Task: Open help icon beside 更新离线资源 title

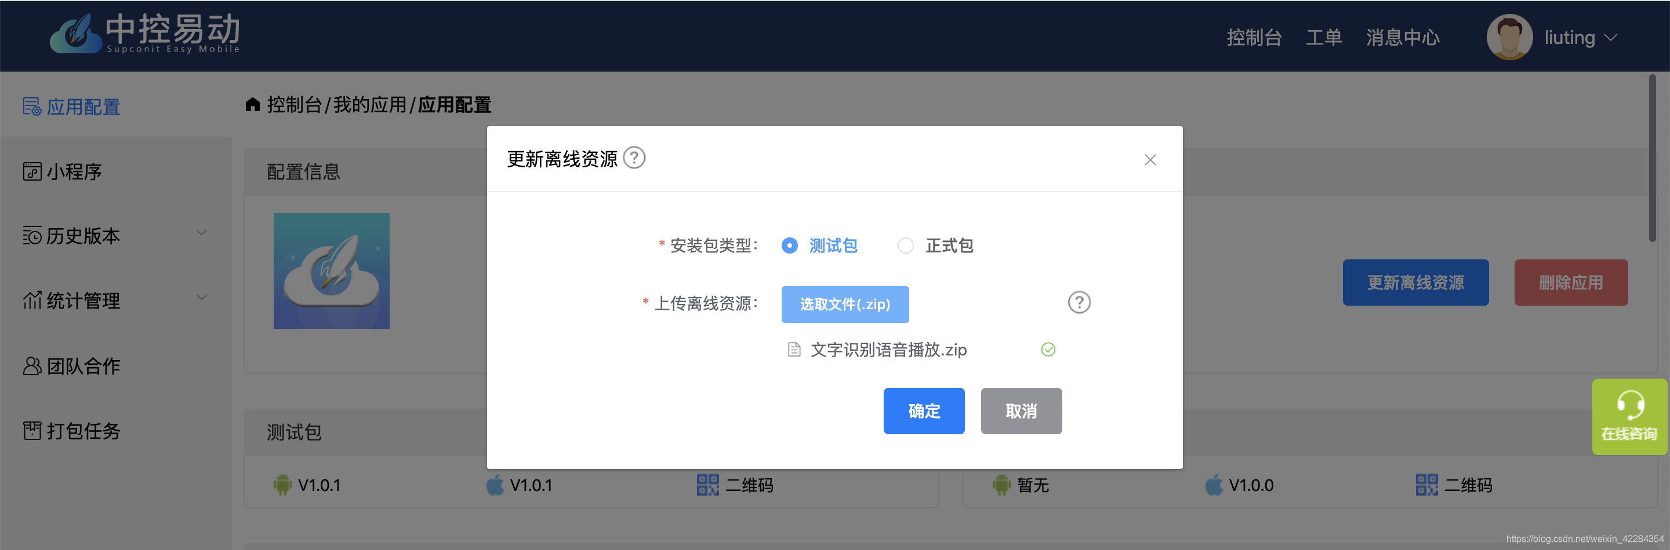Action: click(x=633, y=158)
